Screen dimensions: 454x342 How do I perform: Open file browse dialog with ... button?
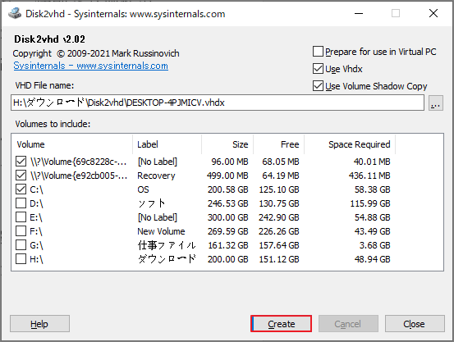click(435, 103)
